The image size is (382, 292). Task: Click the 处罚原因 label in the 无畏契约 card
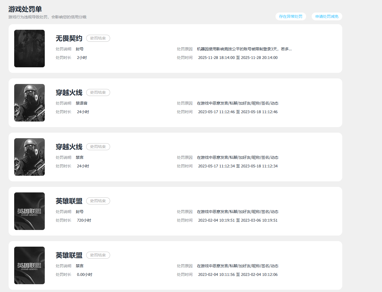coord(185,49)
